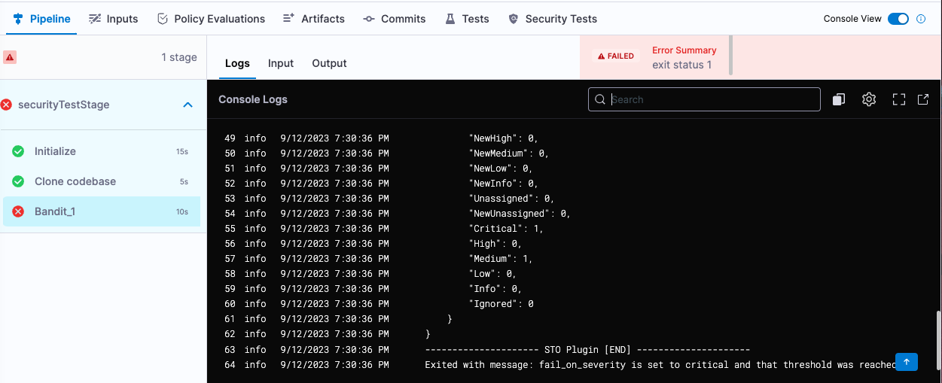Click the scroll-to-top arrow button

point(906,362)
